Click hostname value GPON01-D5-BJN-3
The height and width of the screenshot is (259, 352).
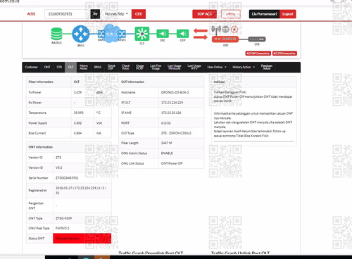175,92
